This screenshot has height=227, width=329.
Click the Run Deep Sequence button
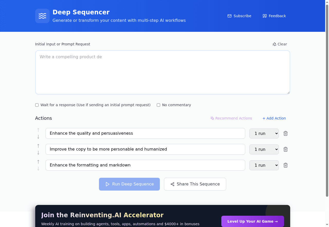click(x=129, y=184)
